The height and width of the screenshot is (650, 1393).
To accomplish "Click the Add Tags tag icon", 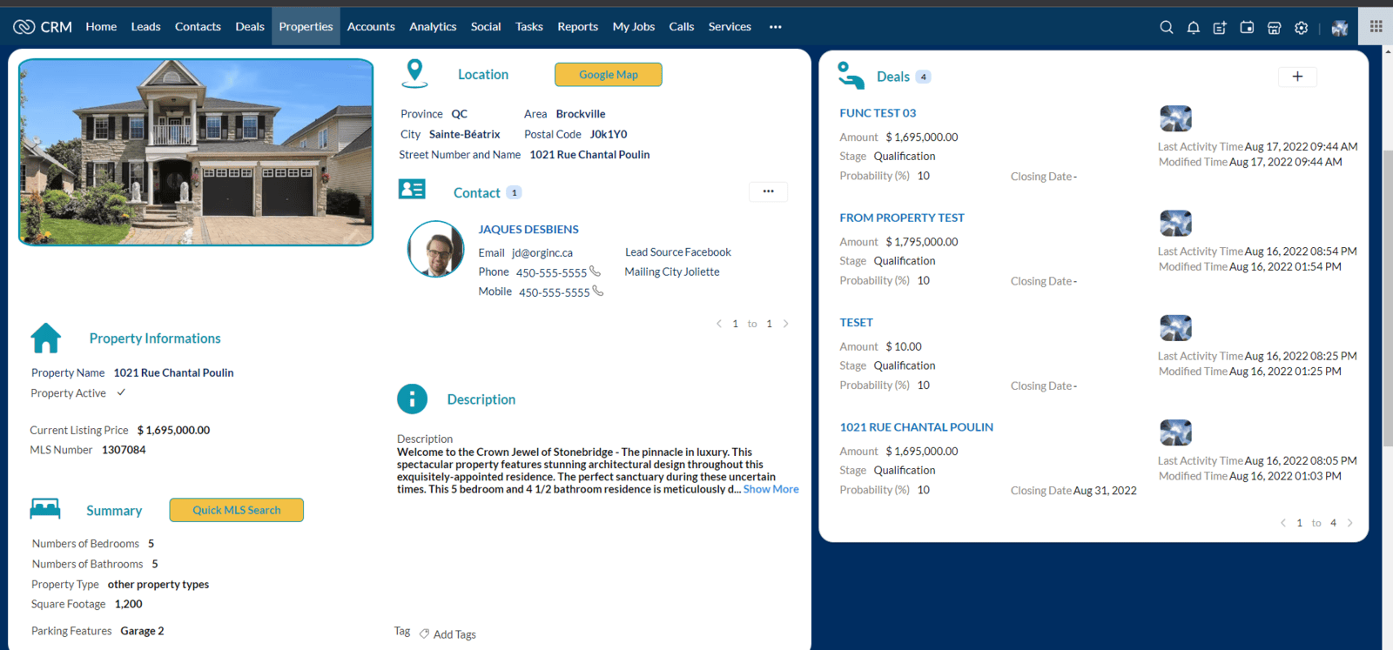I will [x=424, y=634].
